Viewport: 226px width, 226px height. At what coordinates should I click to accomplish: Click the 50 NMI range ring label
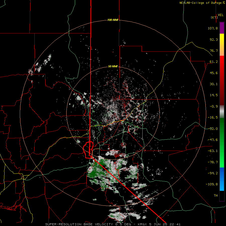pyautogui.click(x=113, y=66)
